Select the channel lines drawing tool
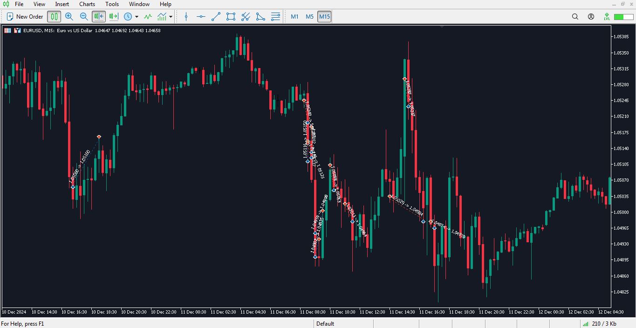 [246, 16]
